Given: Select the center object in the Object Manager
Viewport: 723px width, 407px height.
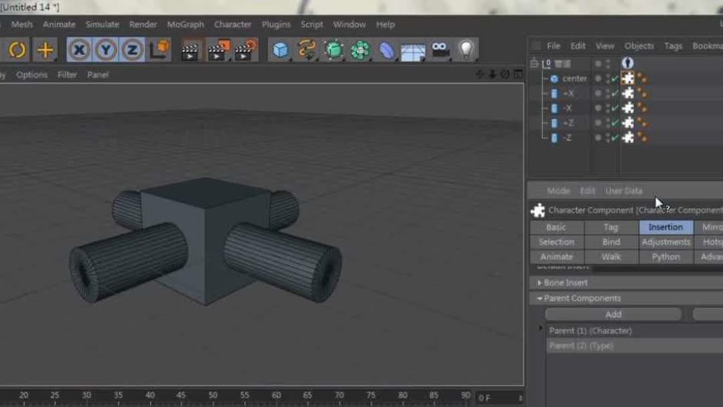Looking at the screenshot, I should point(574,78).
